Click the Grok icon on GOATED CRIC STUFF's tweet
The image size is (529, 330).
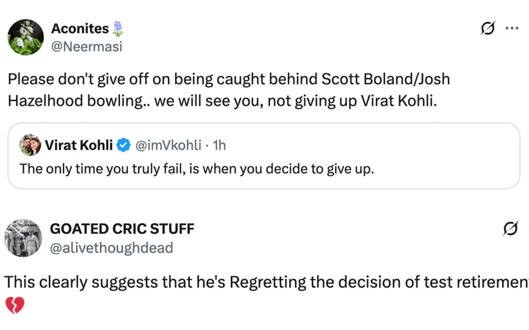point(509,229)
